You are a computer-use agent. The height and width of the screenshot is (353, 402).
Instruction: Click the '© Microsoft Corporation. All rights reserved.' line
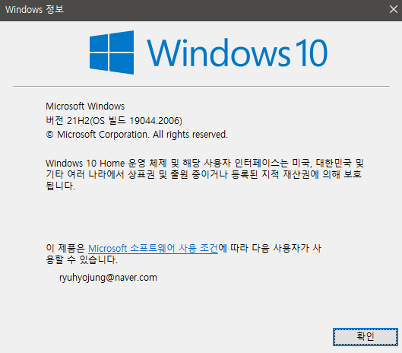137,135
